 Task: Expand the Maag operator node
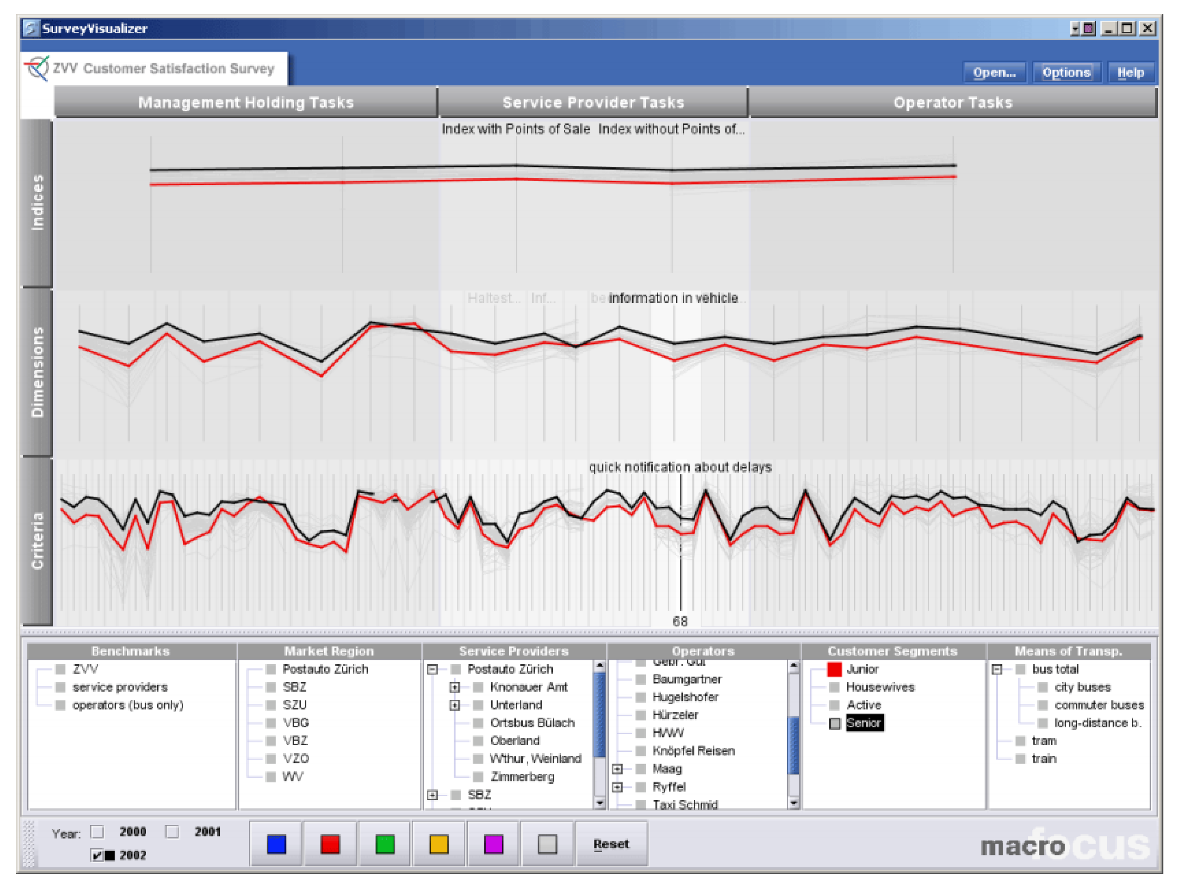(x=617, y=769)
